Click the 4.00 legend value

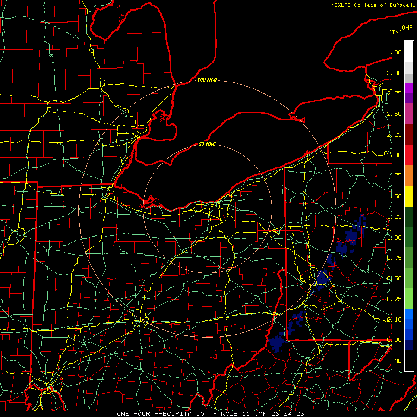point(394,52)
